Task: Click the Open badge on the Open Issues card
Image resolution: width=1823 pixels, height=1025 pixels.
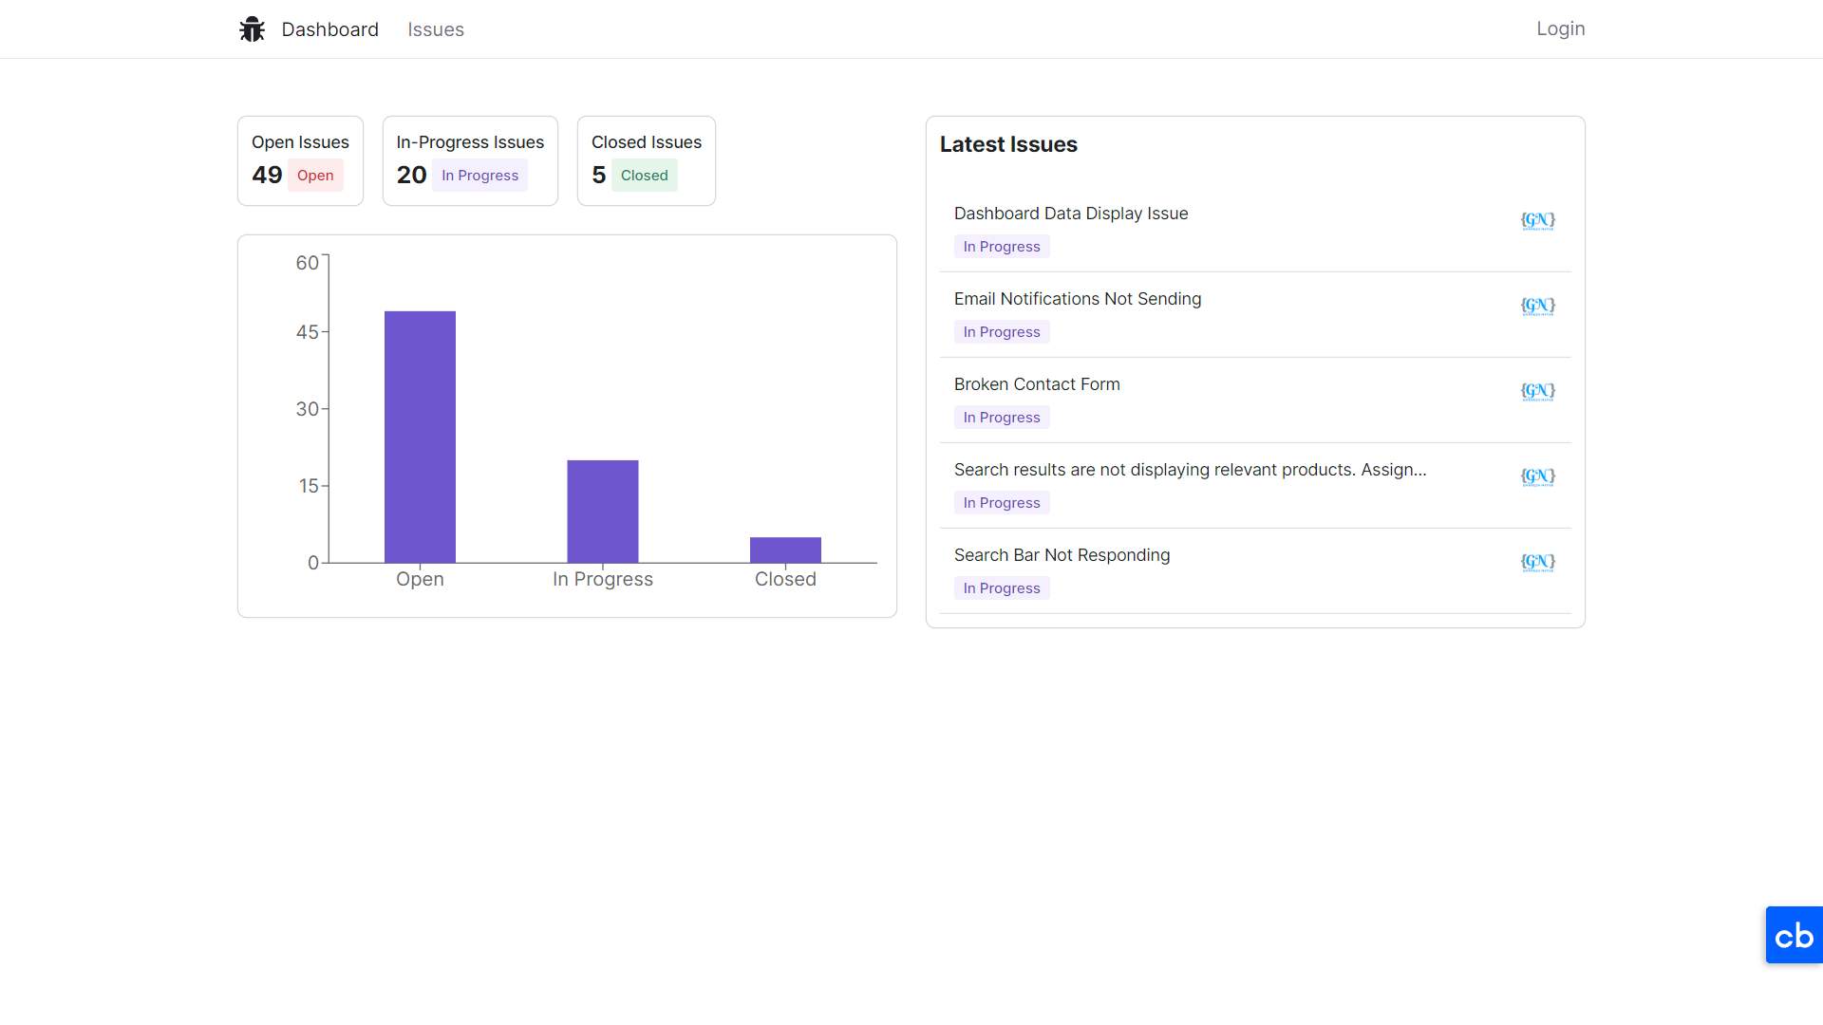Action: 314,176
